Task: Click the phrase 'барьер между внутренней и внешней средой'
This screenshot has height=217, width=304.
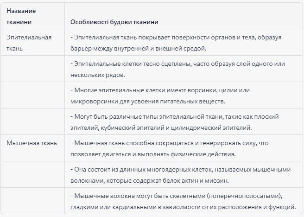Action: 138,48
